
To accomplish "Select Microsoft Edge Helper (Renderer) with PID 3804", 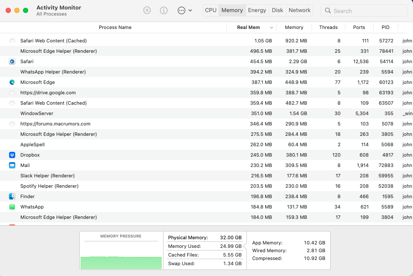I will pyautogui.click(x=59, y=218).
